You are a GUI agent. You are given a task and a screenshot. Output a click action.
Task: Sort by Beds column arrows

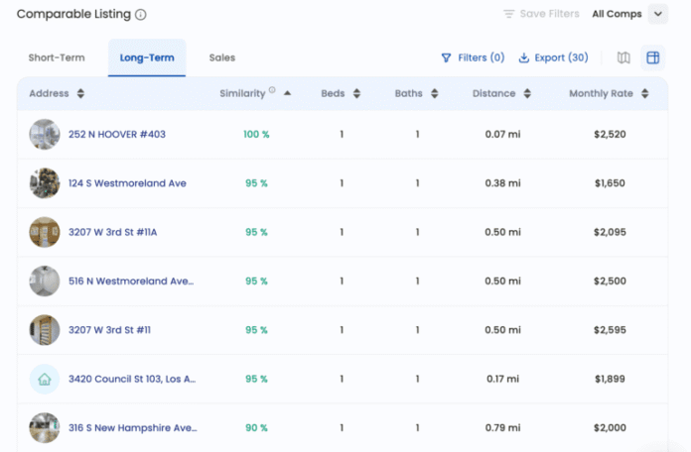click(355, 94)
